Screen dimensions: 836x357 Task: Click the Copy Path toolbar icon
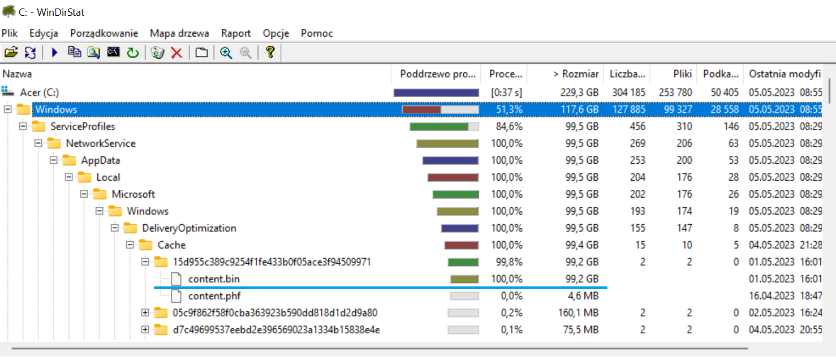click(74, 53)
